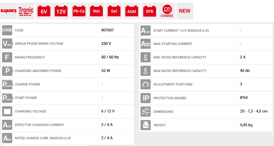The image size is (274, 146).
Task: Click the EFB battery type icon
Action: point(150,11)
